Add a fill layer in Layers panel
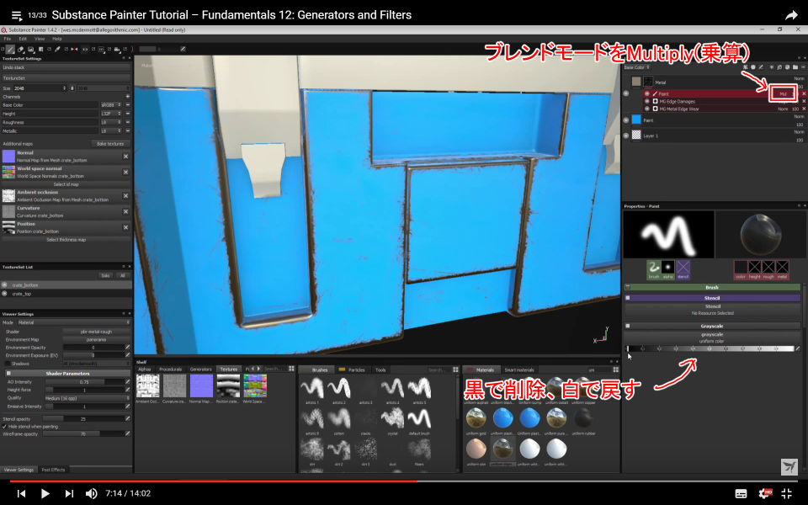The height and width of the screenshot is (505, 808). (788, 67)
